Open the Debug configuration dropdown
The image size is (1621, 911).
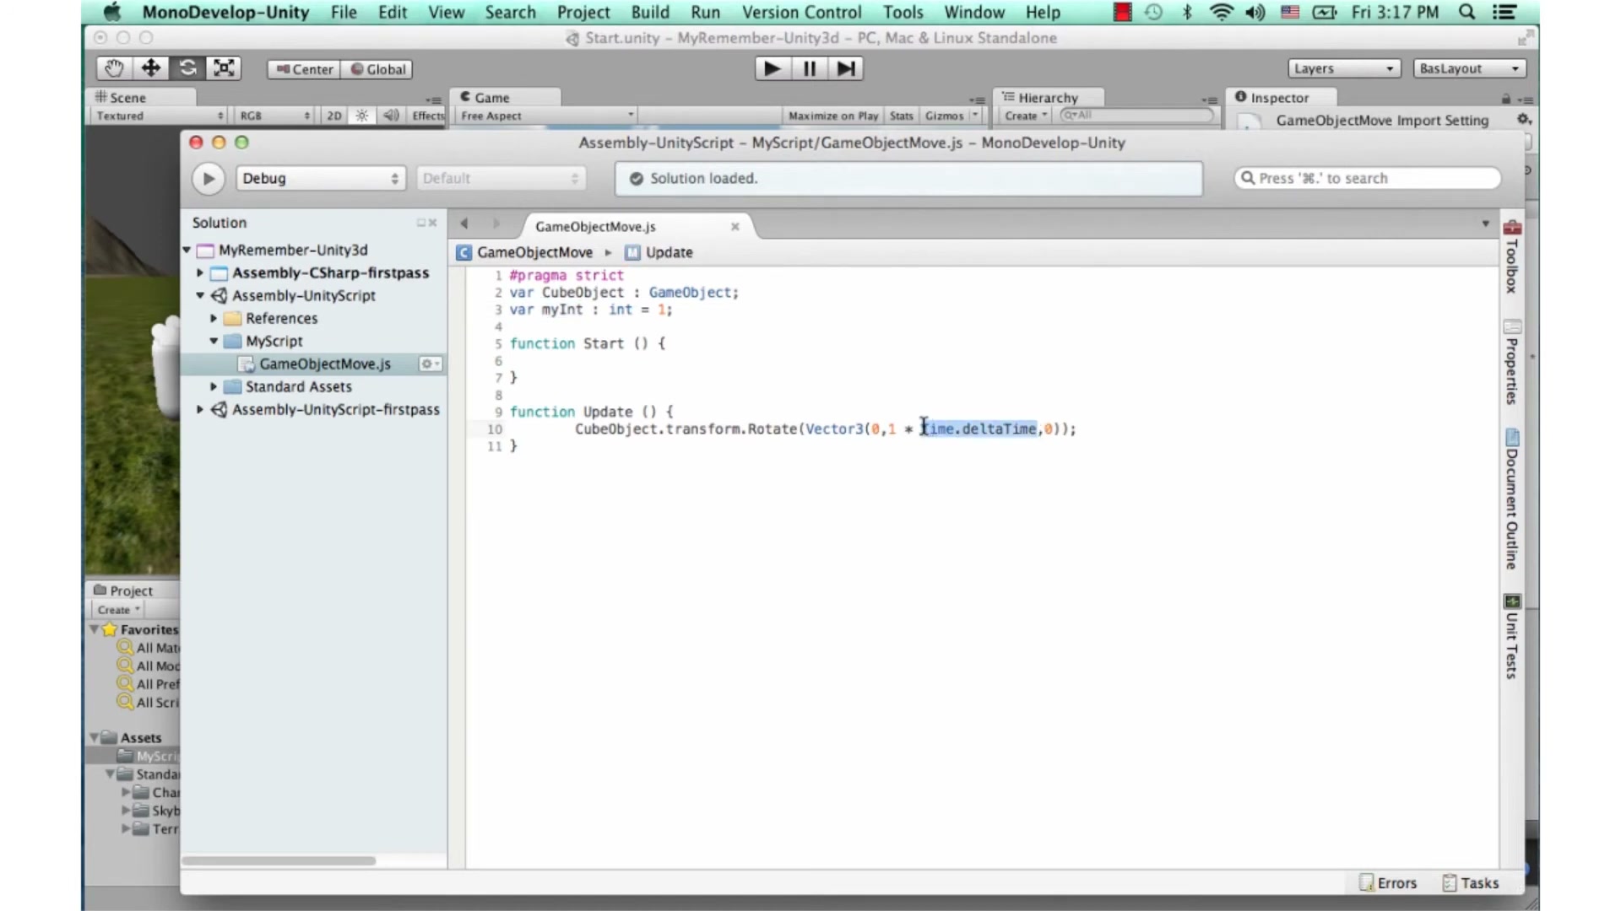point(320,179)
